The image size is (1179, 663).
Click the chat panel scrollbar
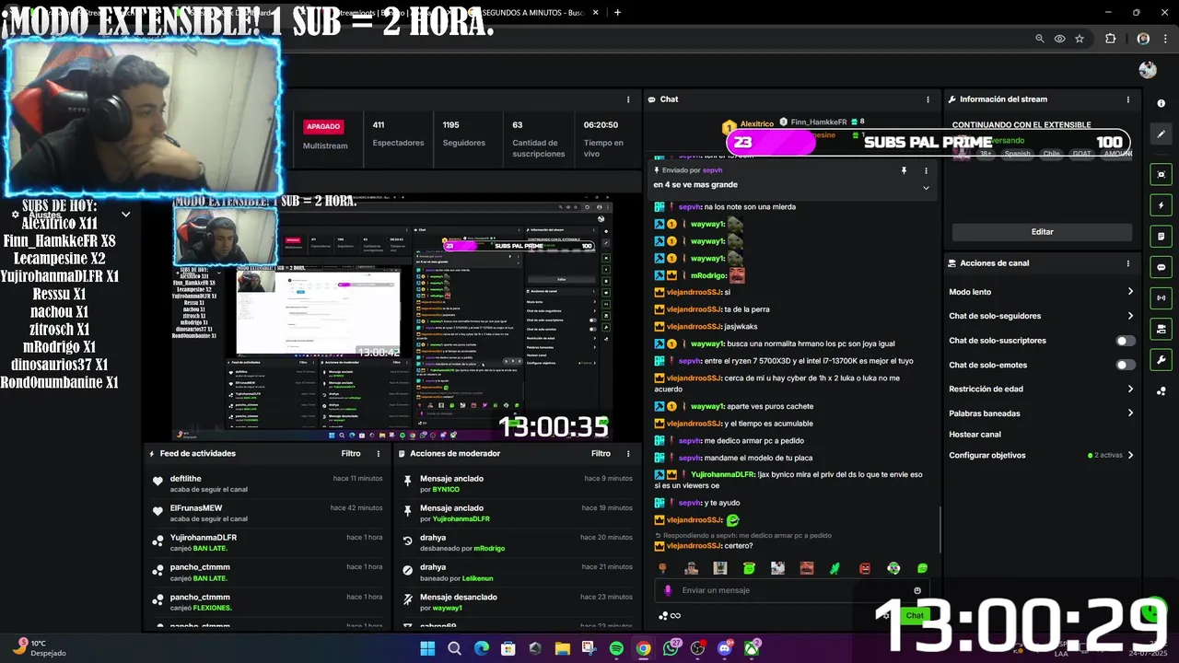click(940, 529)
